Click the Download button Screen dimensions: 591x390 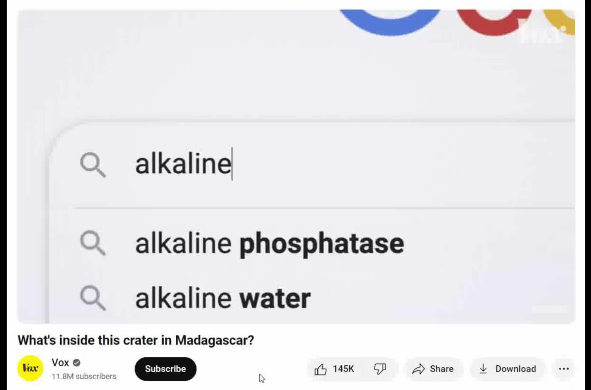pyautogui.click(x=507, y=369)
